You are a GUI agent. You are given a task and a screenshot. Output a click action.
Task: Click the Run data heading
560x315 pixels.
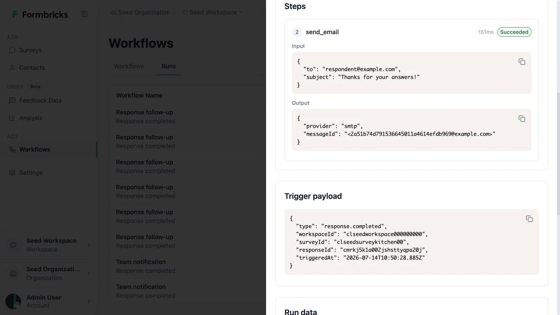301,312
